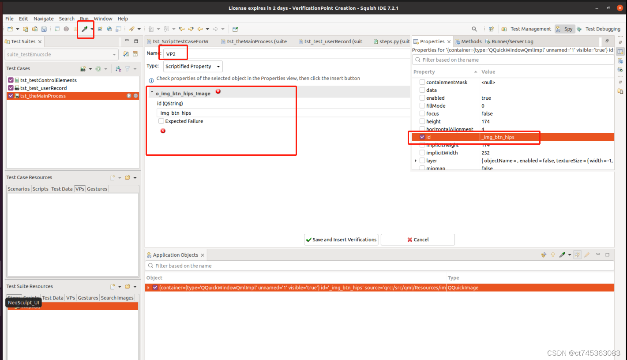Click the object picker icon in Application Objects
Image resolution: width=627 pixels, height=360 pixels.
[562, 255]
